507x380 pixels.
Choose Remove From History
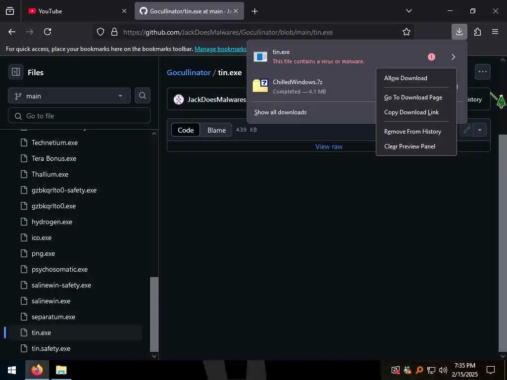click(412, 132)
